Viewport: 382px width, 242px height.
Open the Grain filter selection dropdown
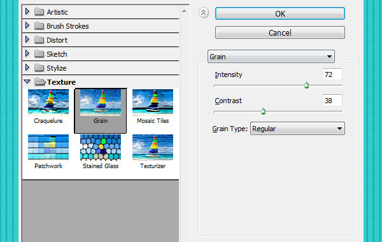click(x=271, y=57)
